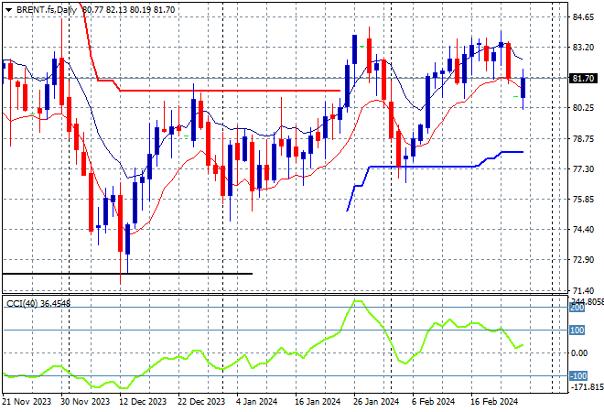Select the black horizontal support line near 72.20

pyautogui.click(x=127, y=274)
